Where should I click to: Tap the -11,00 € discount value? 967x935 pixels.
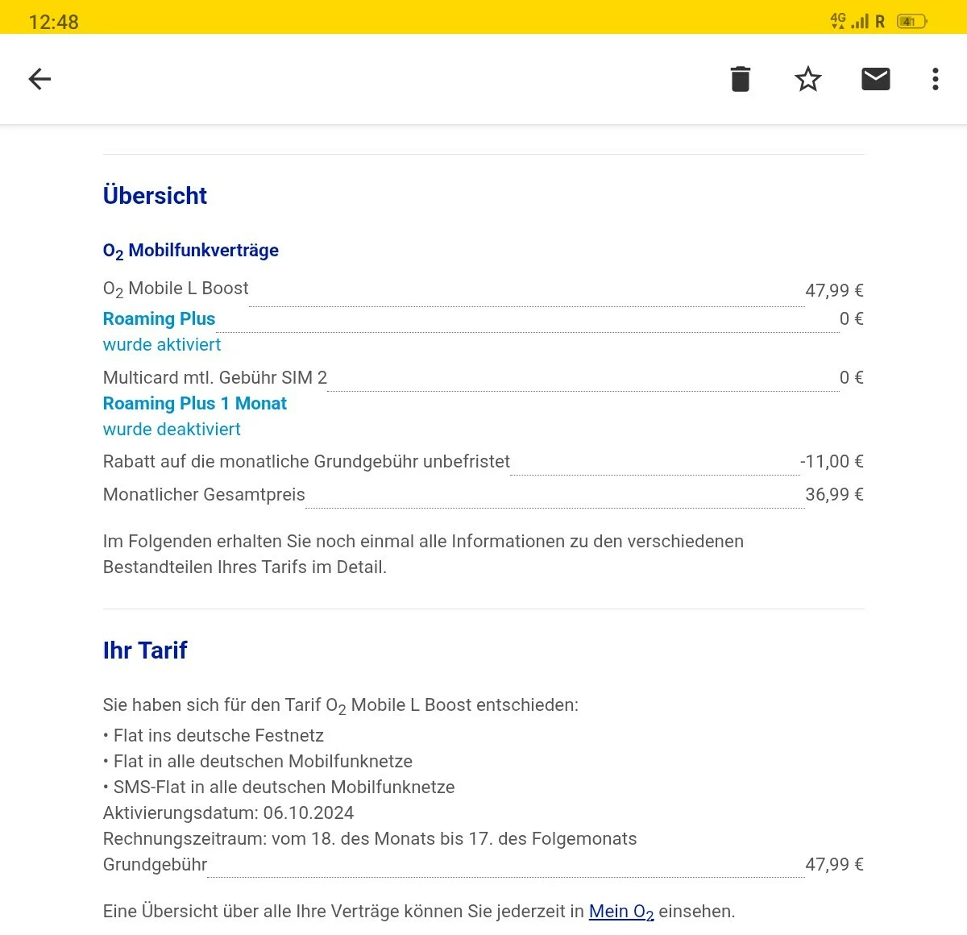pos(832,461)
